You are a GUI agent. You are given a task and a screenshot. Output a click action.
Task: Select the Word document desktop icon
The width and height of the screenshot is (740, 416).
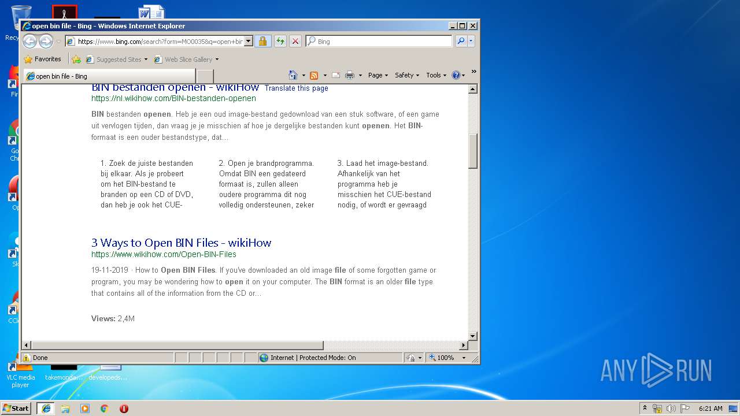point(151,12)
